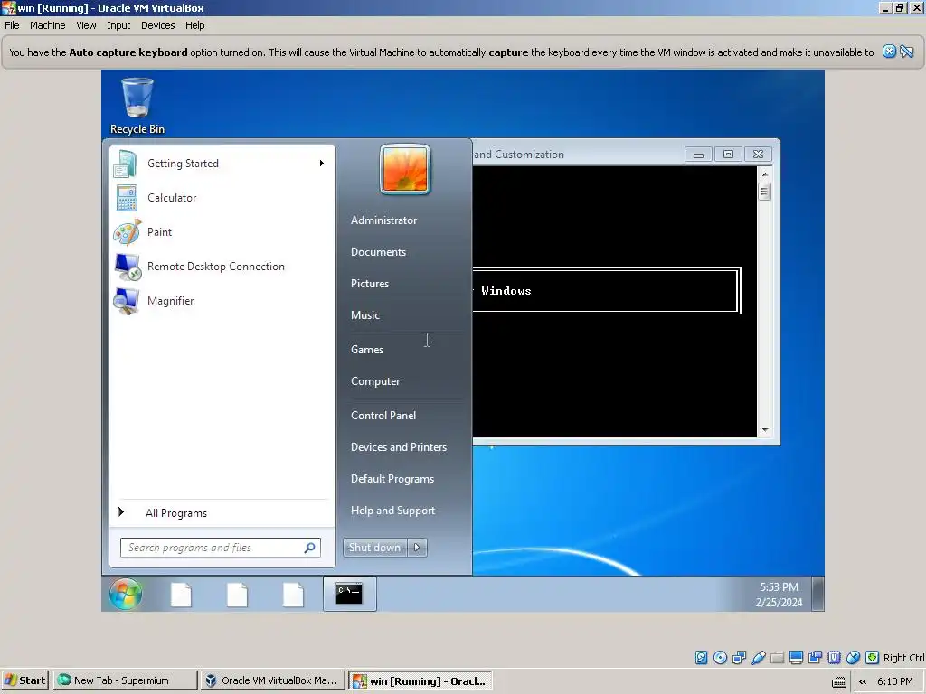
Task: Click the search magnifier icon
Action: tap(309, 548)
